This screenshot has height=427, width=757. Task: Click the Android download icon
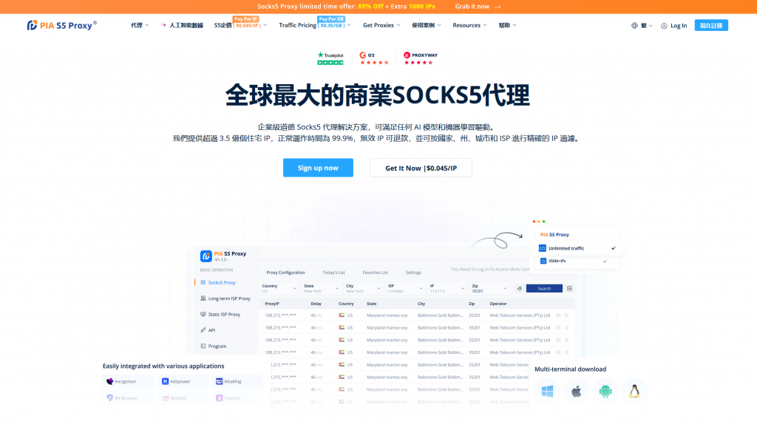pyautogui.click(x=605, y=392)
